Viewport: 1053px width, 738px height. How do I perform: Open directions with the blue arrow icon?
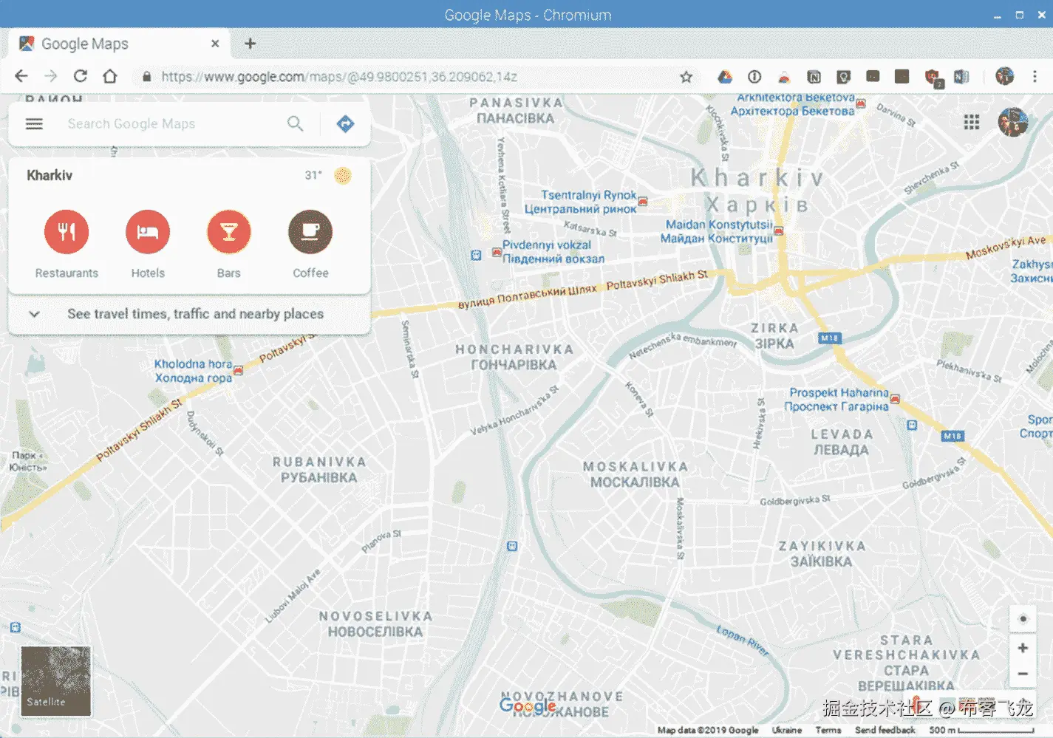345,124
